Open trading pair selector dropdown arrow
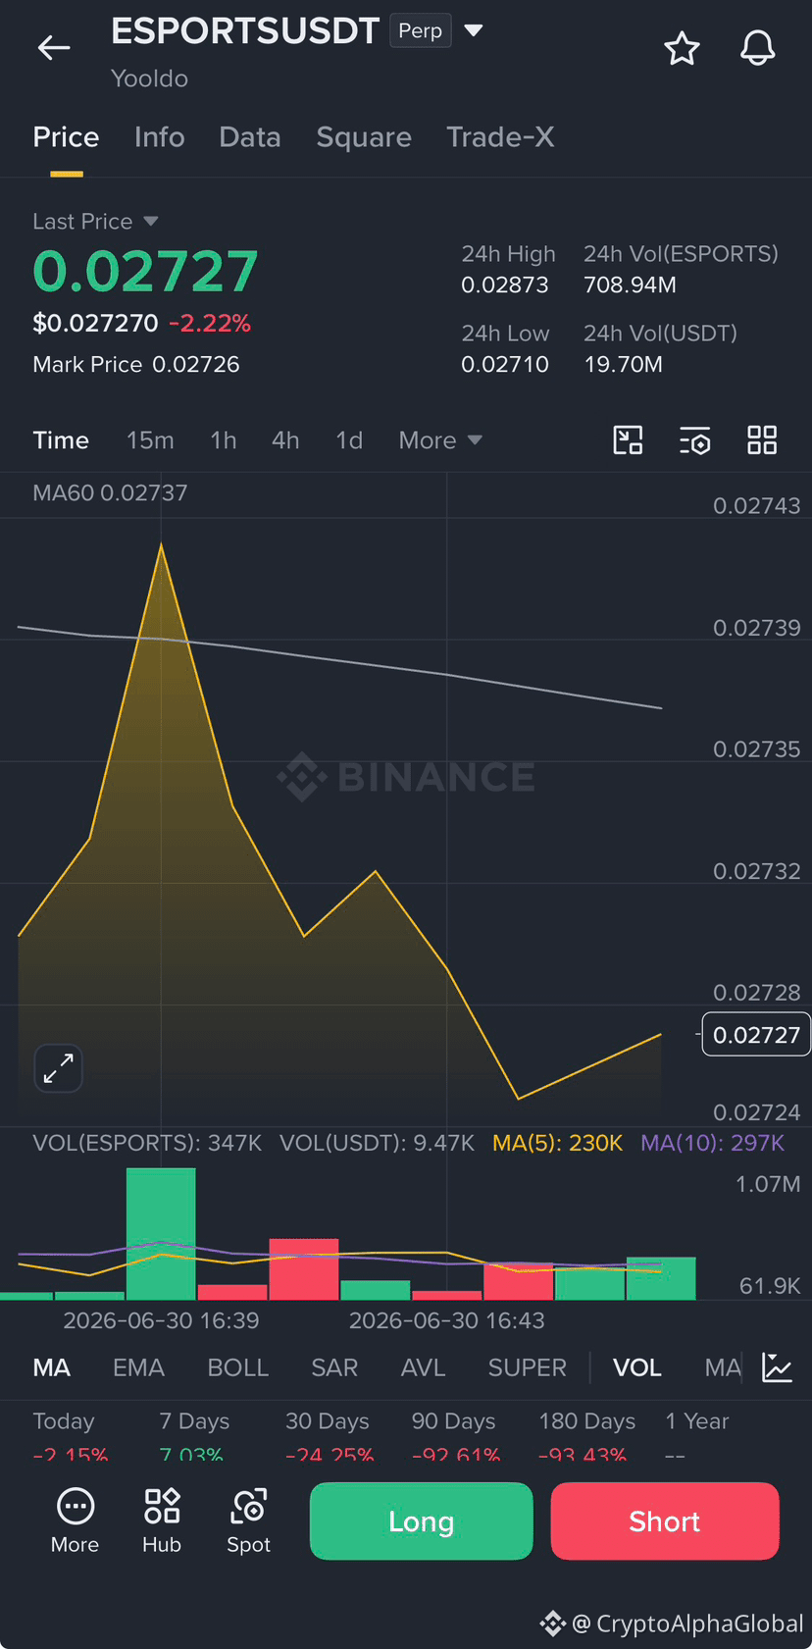The width and height of the screenshot is (812, 1649). pos(473,31)
